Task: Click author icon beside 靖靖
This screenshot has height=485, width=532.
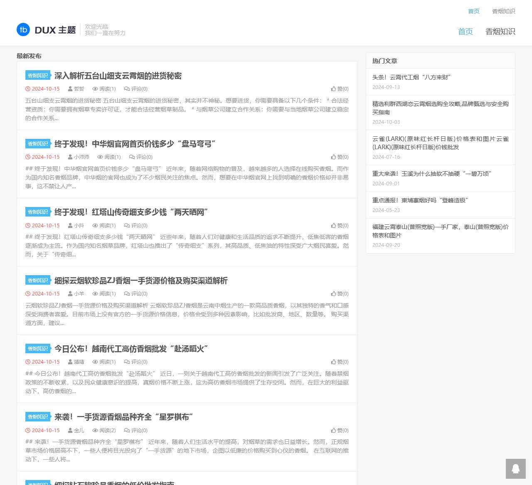Action: click(x=70, y=362)
